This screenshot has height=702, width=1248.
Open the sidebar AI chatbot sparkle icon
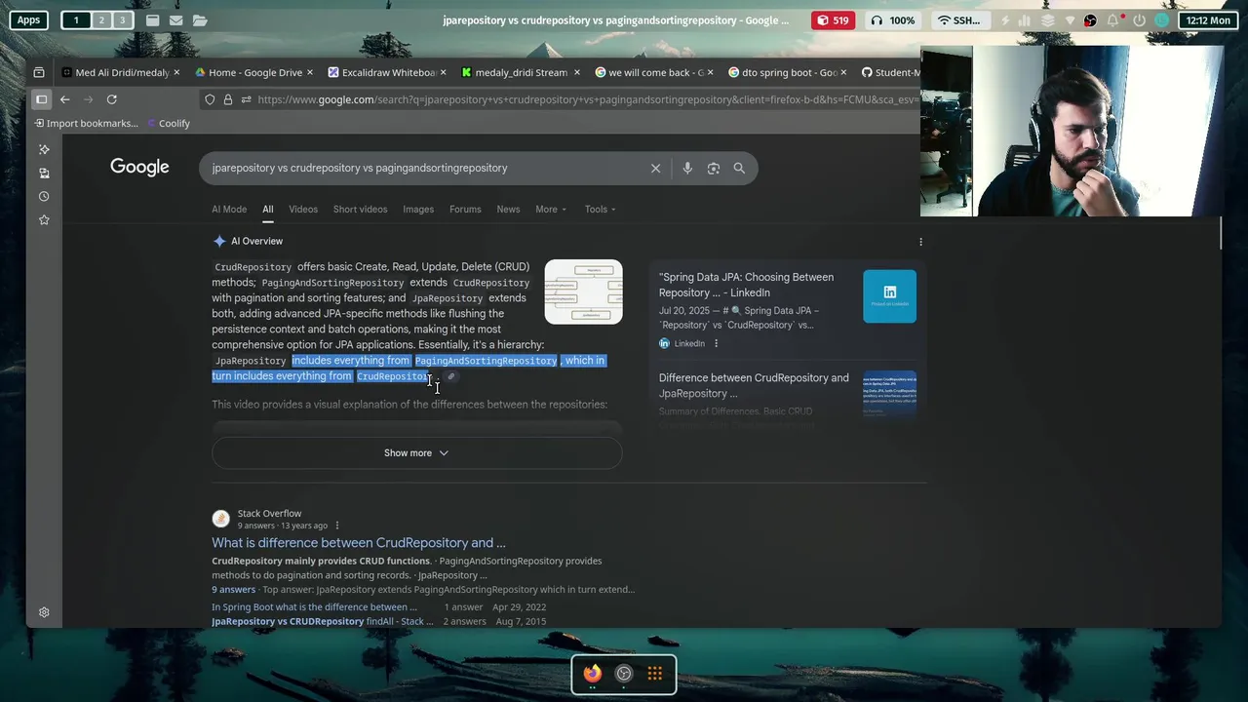pos(44,149)
